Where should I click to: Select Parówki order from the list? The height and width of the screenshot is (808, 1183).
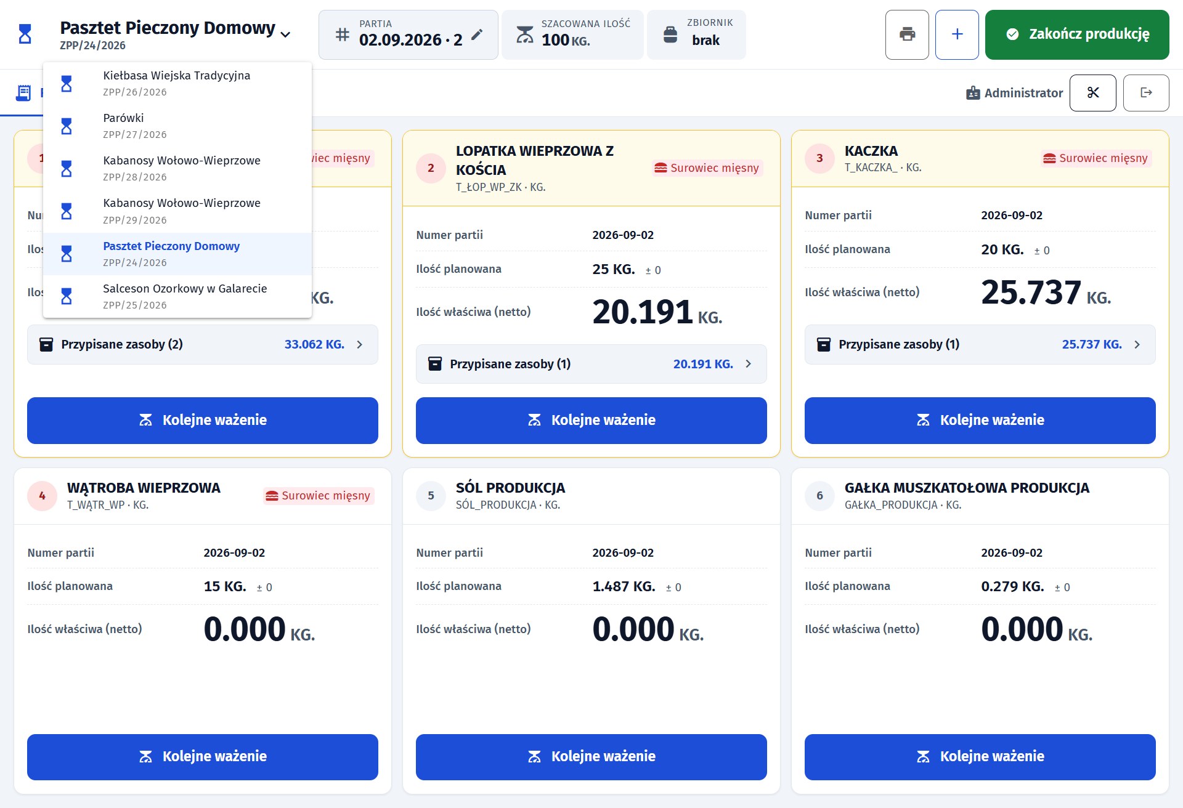[x=177, y=126]
